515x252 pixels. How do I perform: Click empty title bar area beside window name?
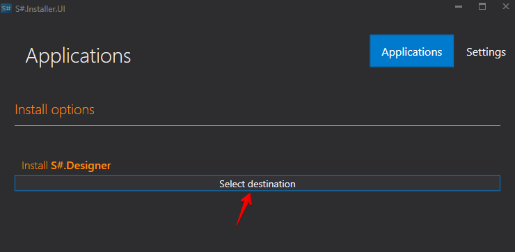(x=256, y=8)
